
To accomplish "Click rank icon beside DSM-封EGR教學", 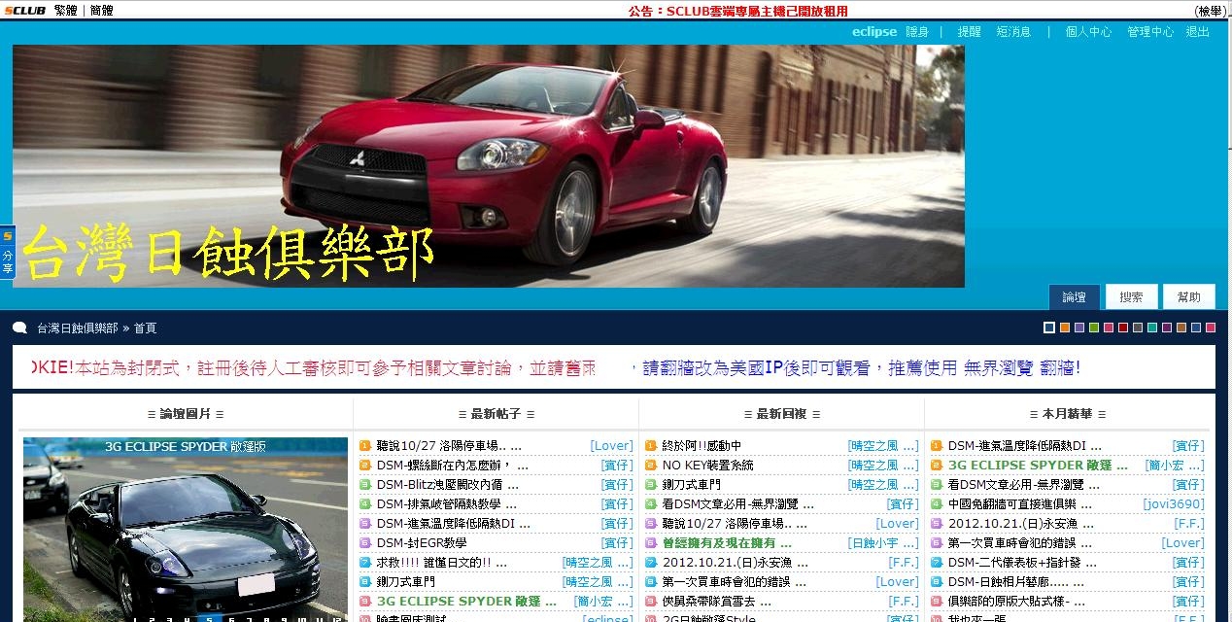I will click(x=365, y=543).
